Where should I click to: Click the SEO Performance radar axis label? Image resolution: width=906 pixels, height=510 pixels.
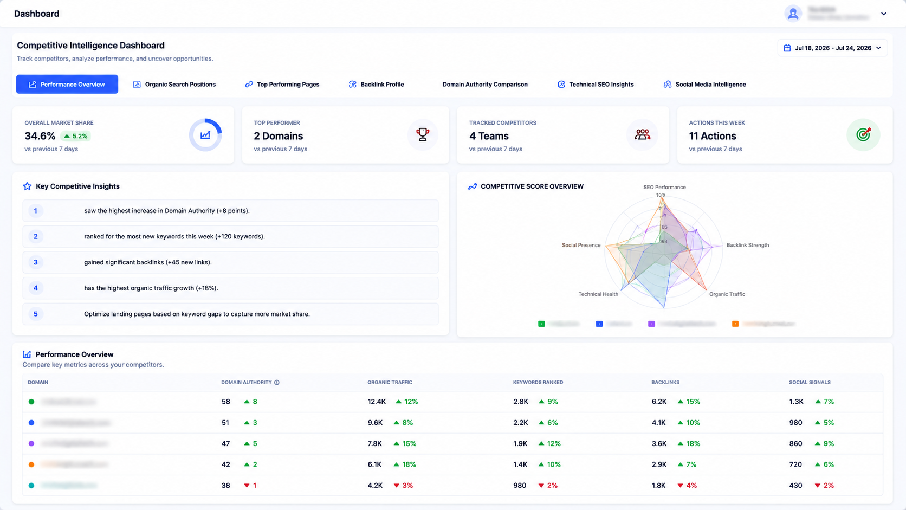click(664, 187)
